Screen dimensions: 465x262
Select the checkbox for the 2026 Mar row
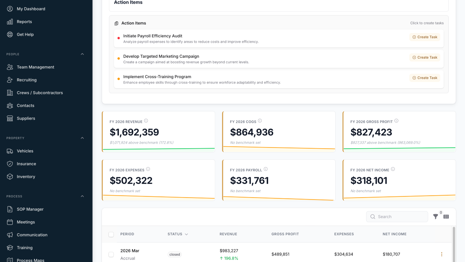point(111,254)
